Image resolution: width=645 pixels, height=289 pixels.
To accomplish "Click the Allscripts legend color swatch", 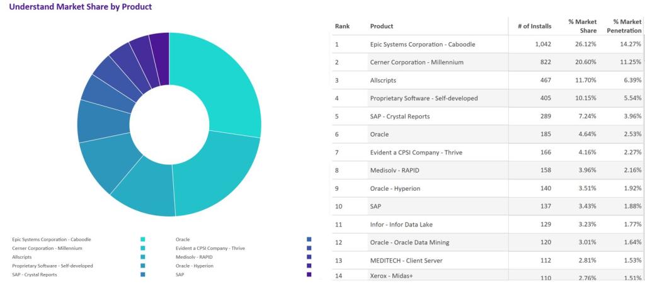I will (x=143, y=257).
